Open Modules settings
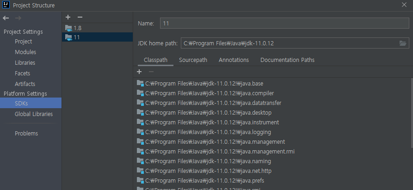 pyautogui.click(x=25, y=52)
